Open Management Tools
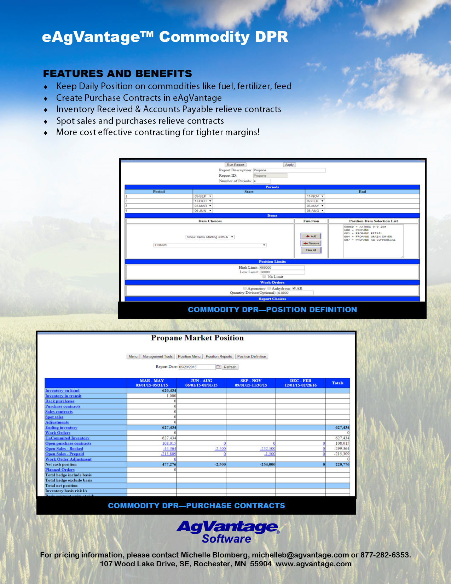The width and height of the screenshot is (451, 584). (158, 356)
